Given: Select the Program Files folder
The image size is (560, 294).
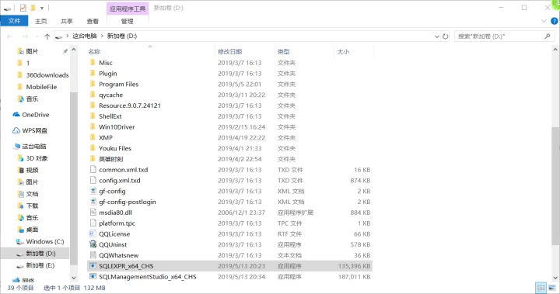Looking at the screenshot, I should click(x=118, y=84).
